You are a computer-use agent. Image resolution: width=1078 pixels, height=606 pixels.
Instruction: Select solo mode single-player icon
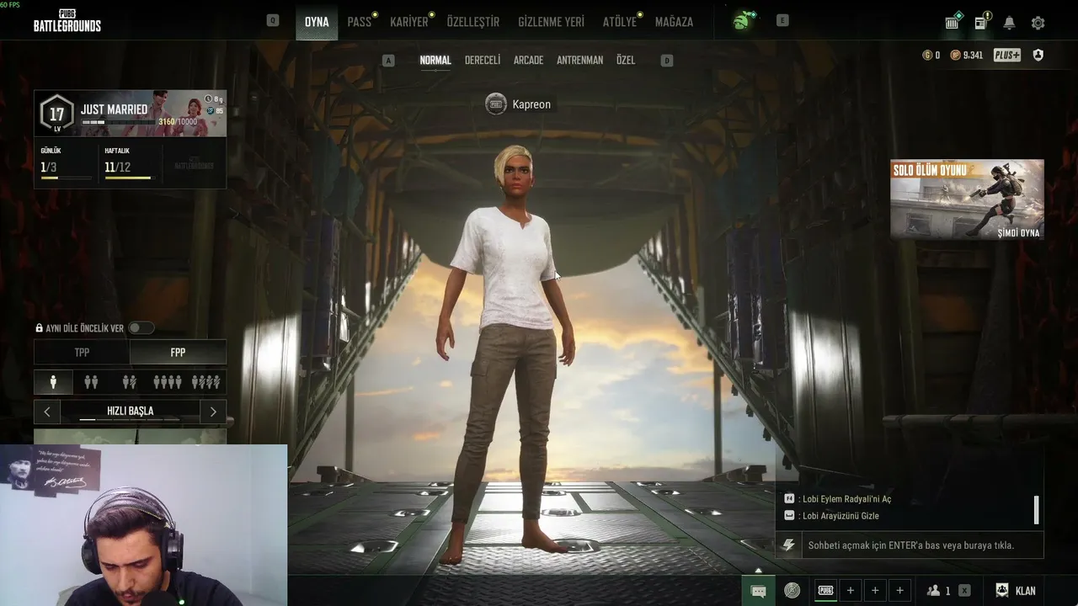pyautogui.click(x=53, y=382)
